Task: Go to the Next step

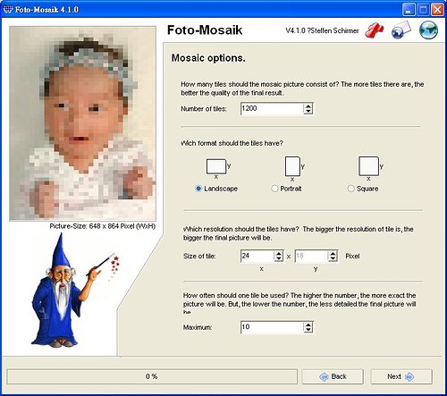Action: [401, 376]
